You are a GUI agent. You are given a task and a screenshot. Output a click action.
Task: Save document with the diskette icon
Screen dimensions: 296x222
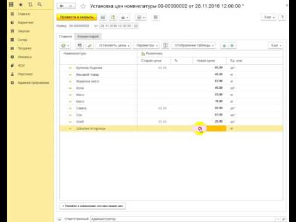click(103, 17)
